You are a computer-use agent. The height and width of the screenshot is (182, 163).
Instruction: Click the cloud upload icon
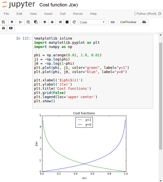tap(144, 22)
